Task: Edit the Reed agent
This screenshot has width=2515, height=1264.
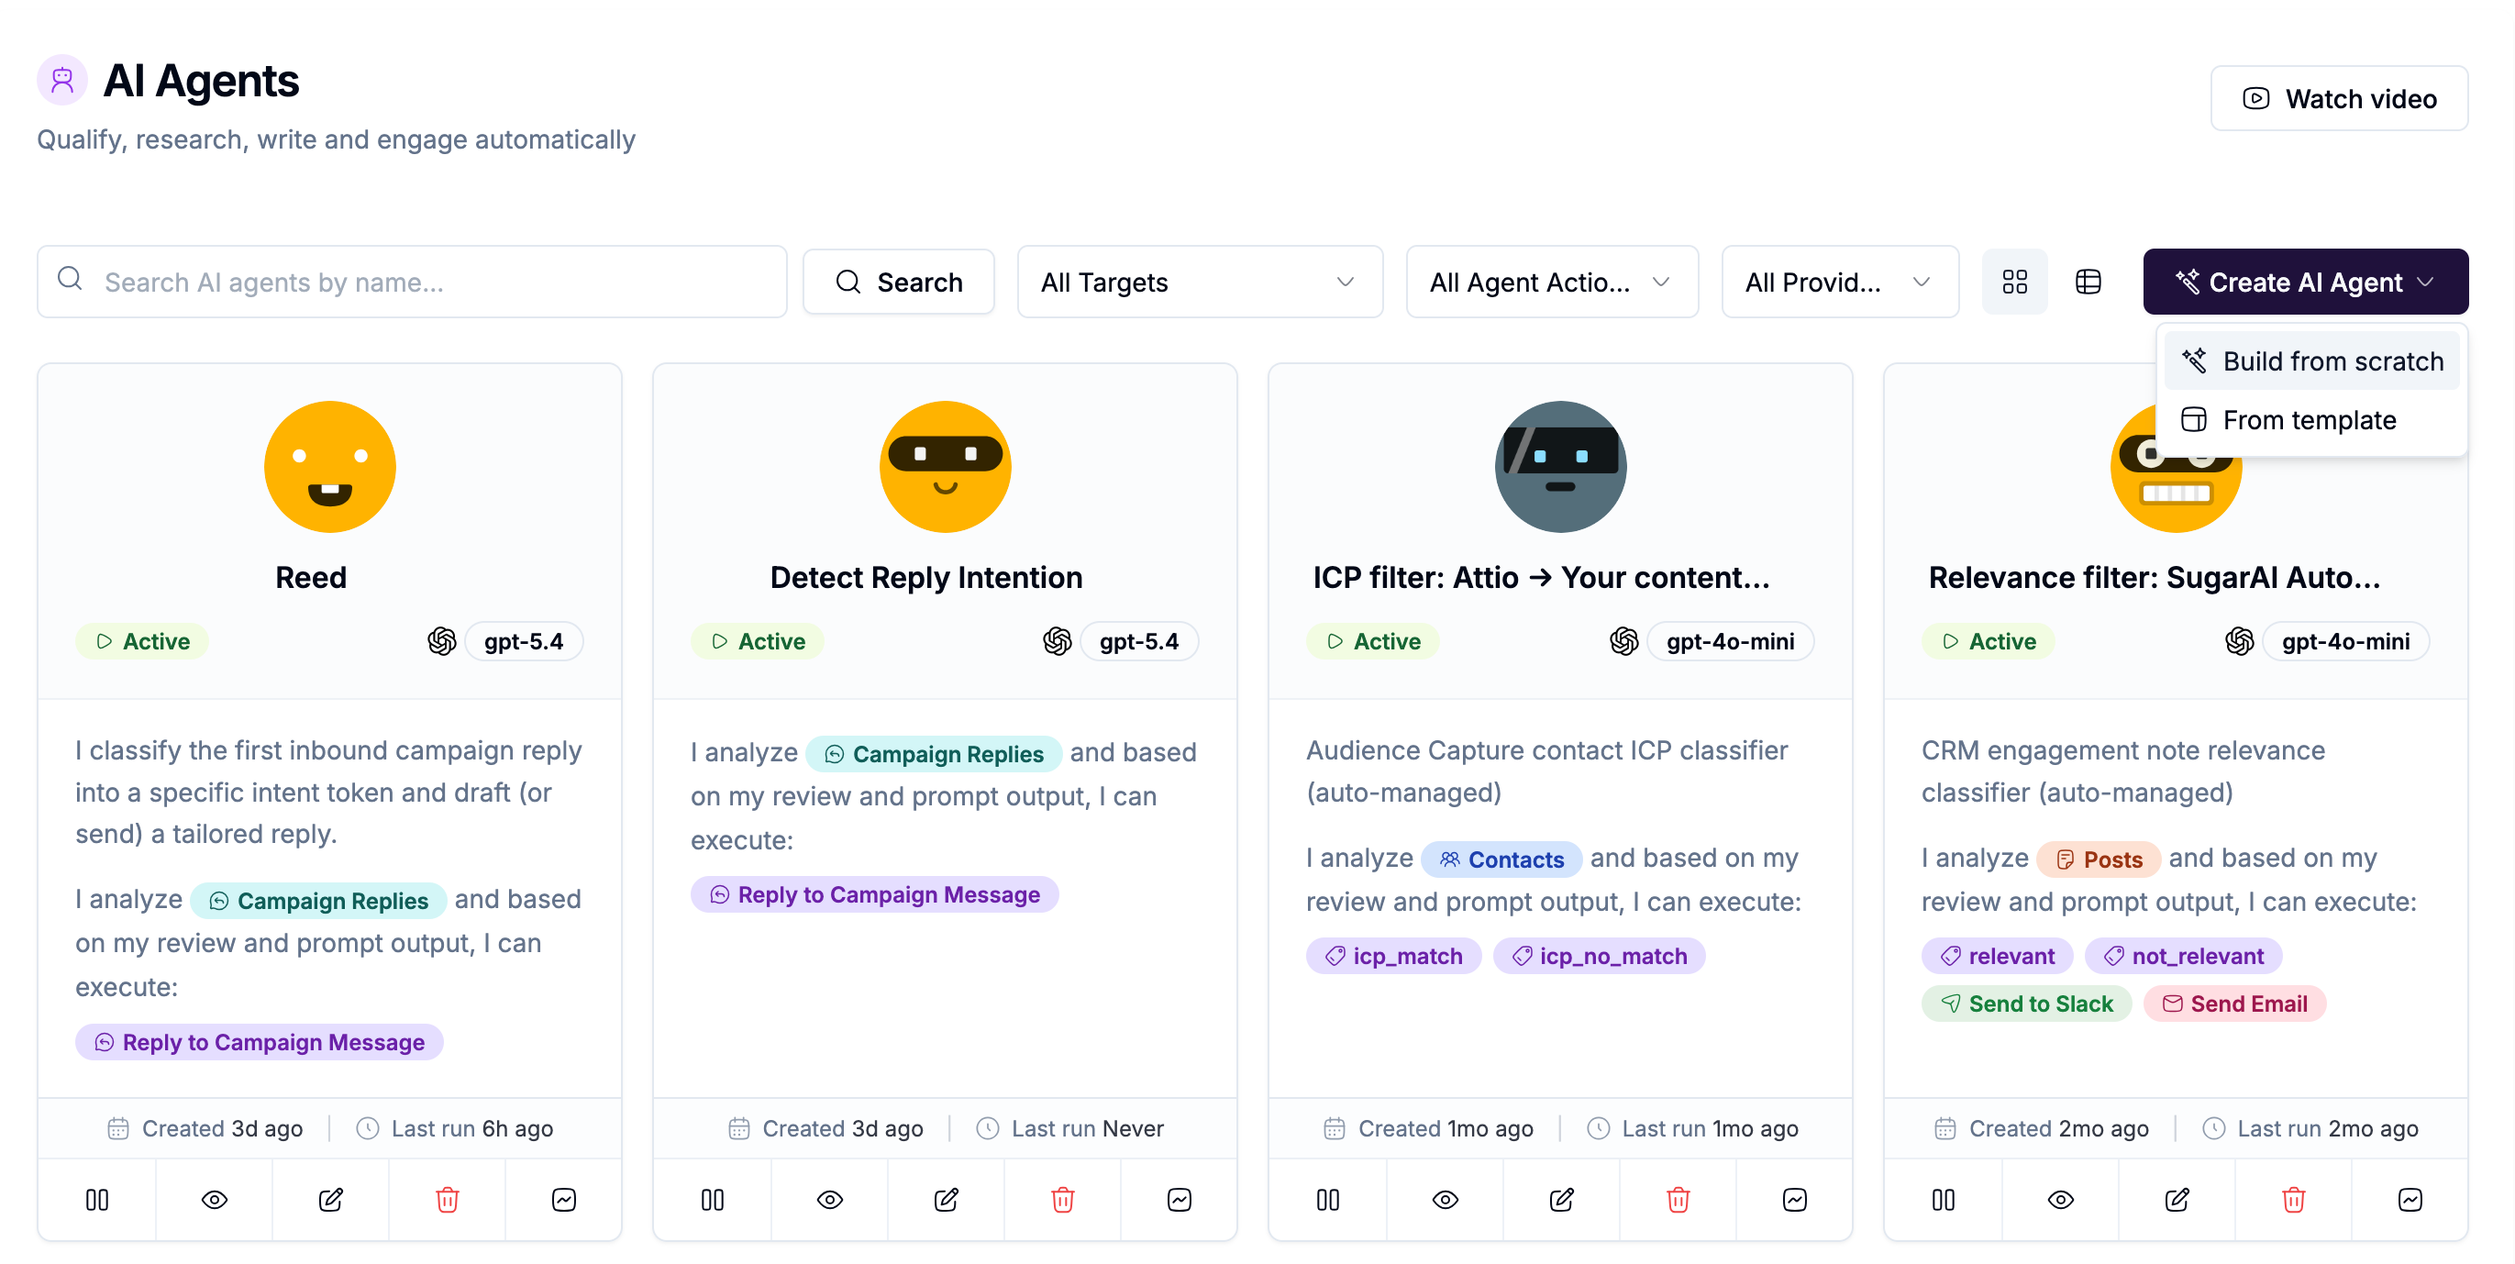Action: (x=330, y=1199)
